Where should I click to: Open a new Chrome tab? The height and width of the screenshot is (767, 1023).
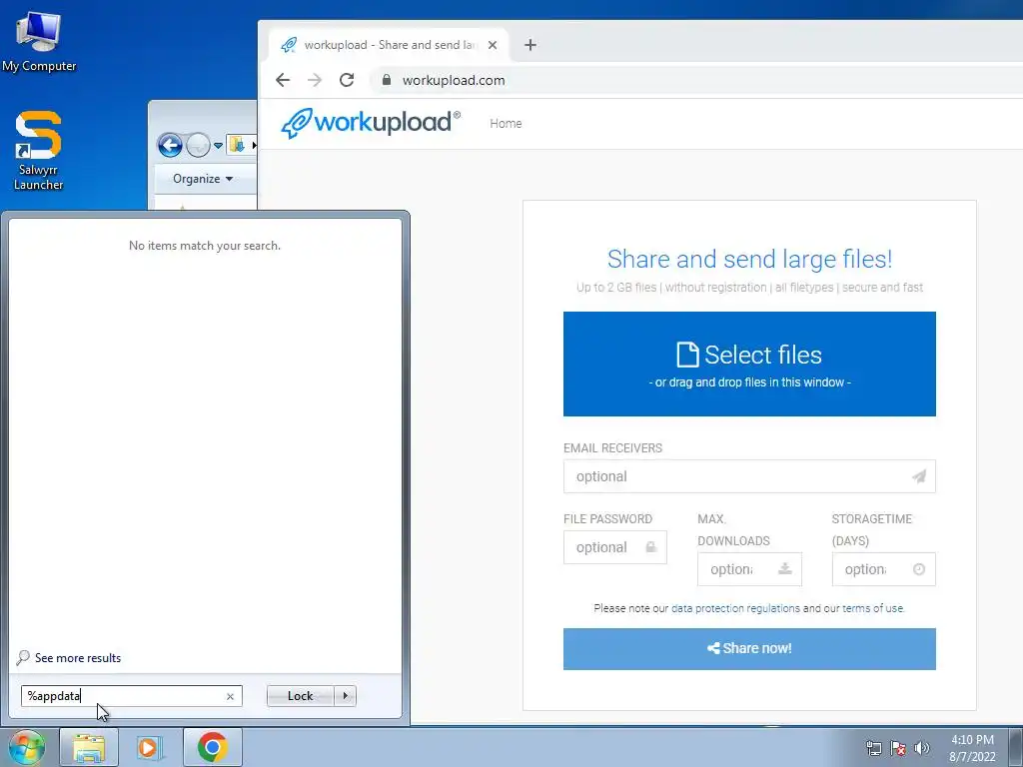point(530,45)
